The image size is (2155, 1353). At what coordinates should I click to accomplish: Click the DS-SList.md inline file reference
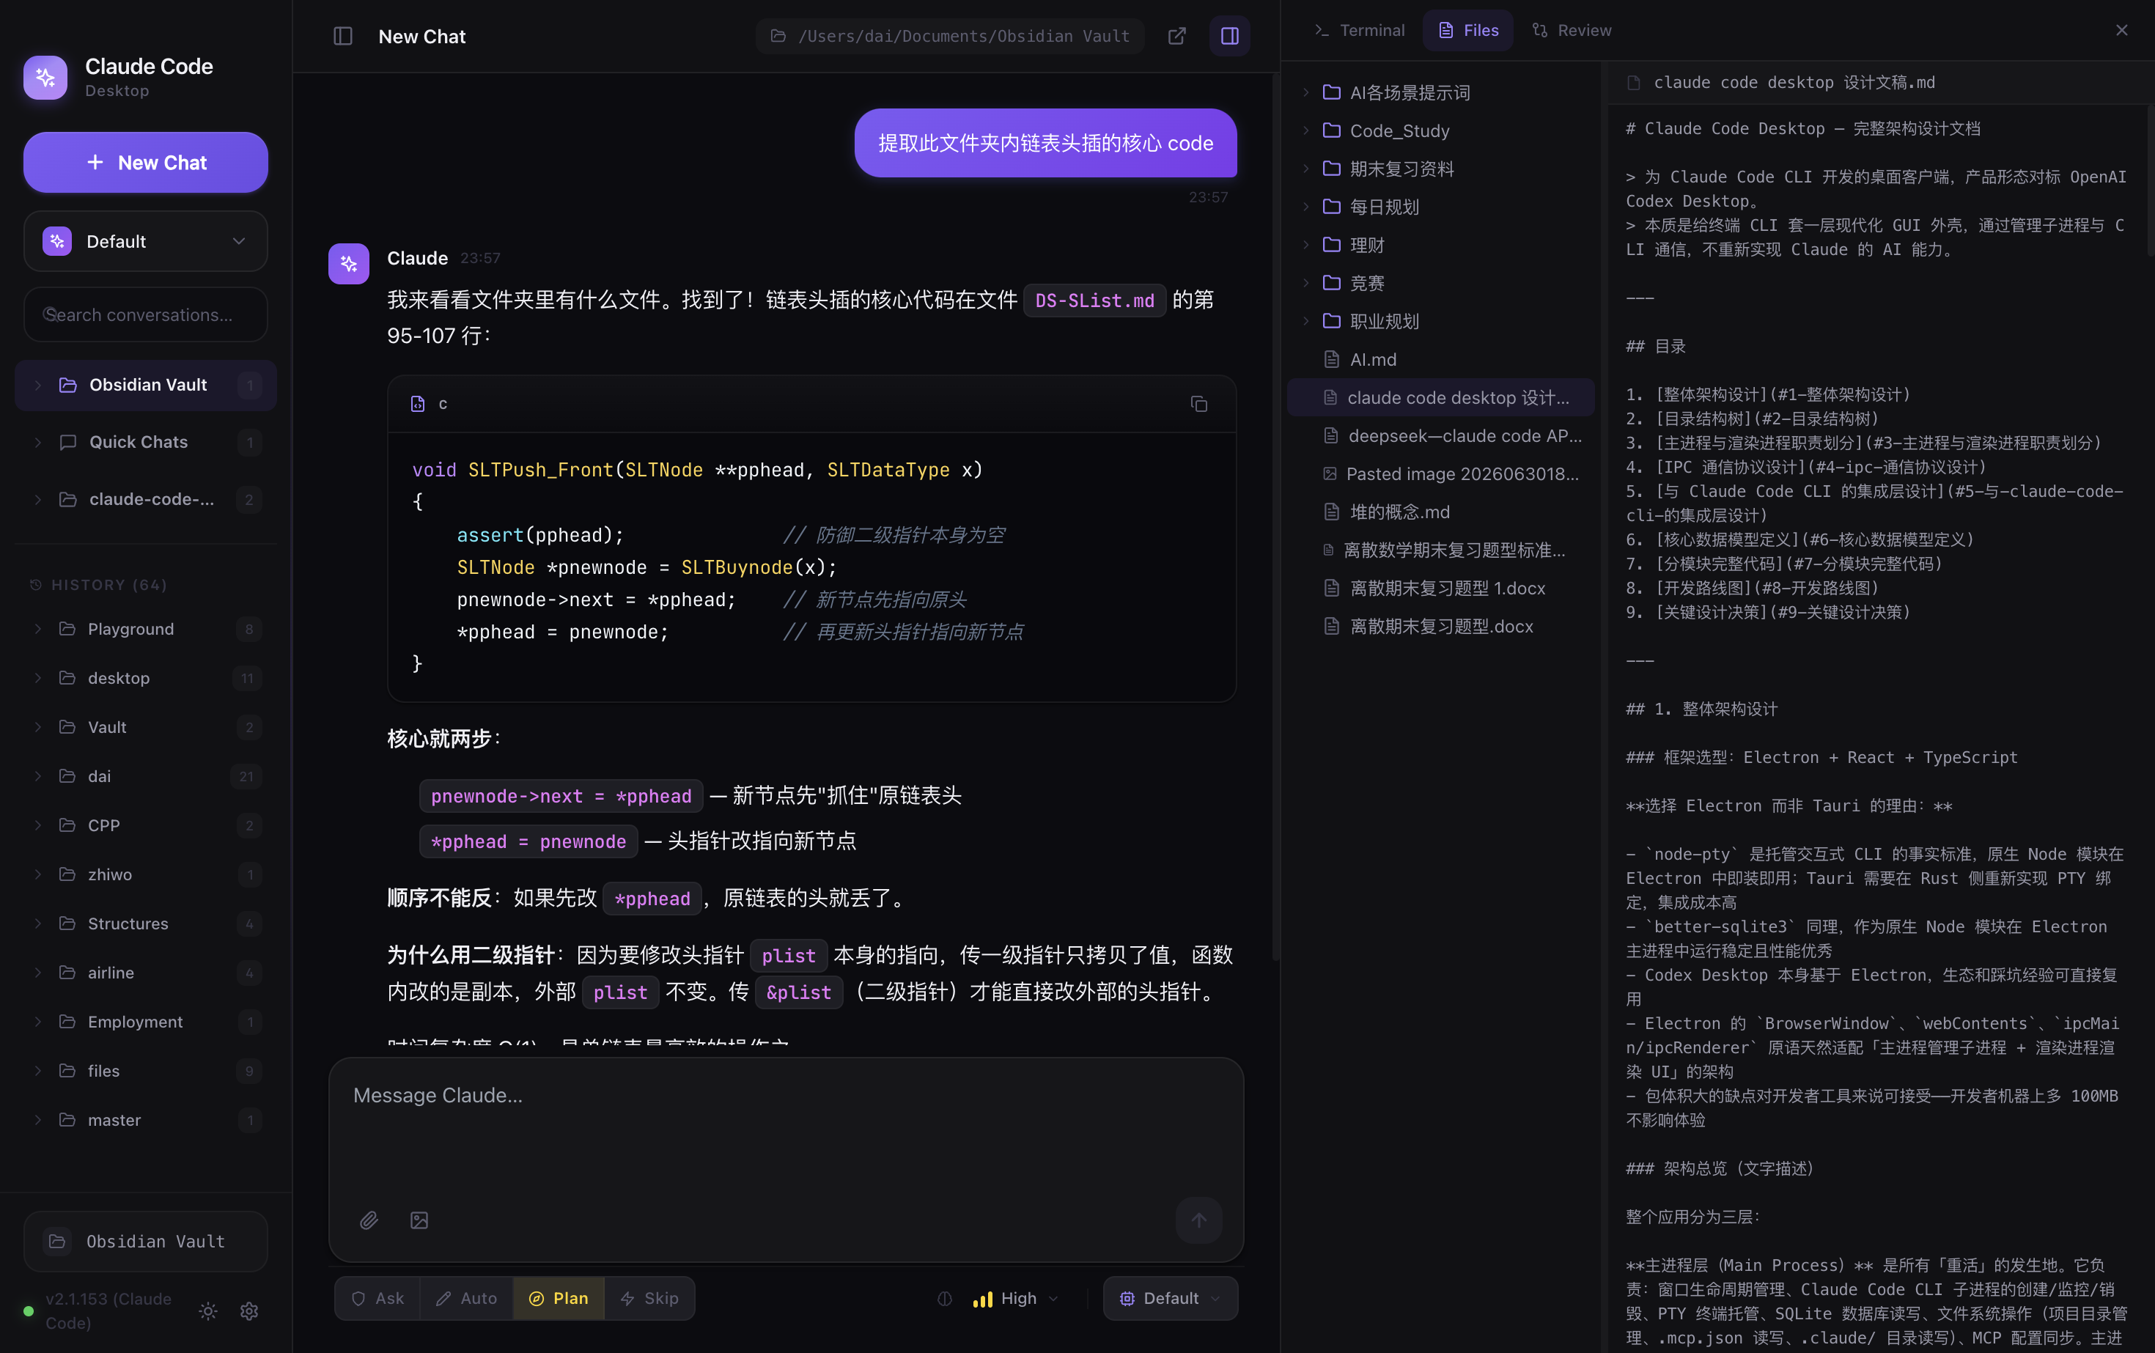tap(1094, 301)
